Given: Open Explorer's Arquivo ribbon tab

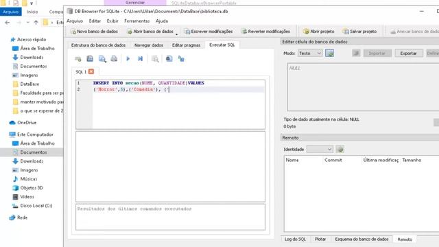Looking at the screenshot, I should click(x=11, y=12).
